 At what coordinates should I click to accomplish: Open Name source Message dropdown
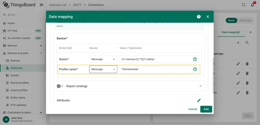pyautogui.click(x=103, y=59)
